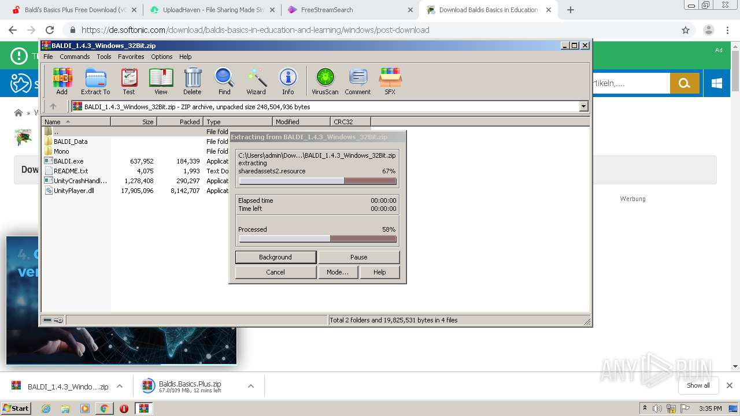Click the Softonic search magnifier button
The image size is (740, 416).
pos(684,83)
